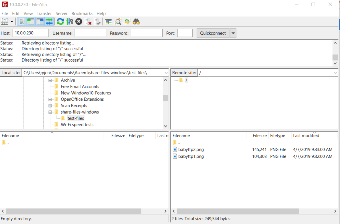This screenshot has height=224, width=340.
Task: Click the refresh file lists icon
Action: 60,22
